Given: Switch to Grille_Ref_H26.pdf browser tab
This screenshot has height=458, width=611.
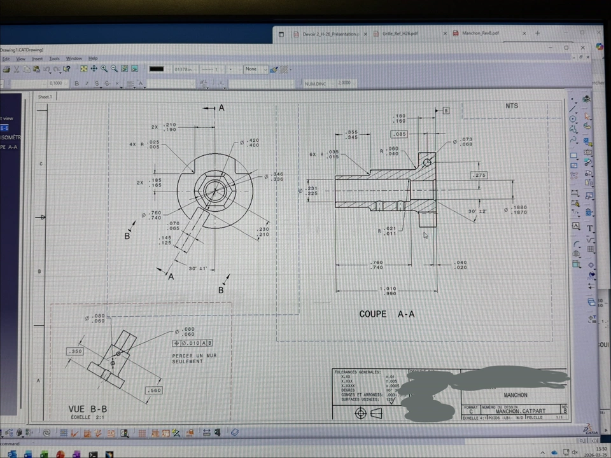Looking at the screenshot, I should coord(410,34).
